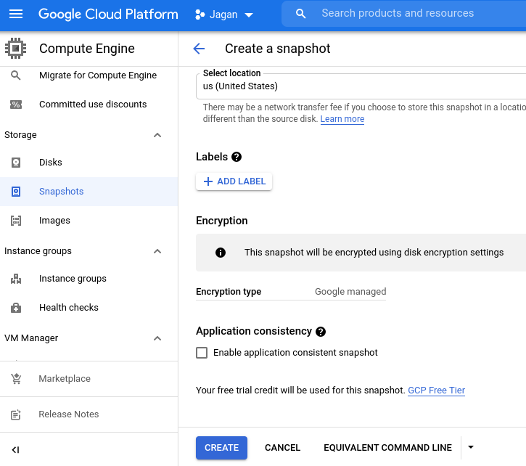Collapse the Instance groups section
526x466 pixels.
click(157, 251)
